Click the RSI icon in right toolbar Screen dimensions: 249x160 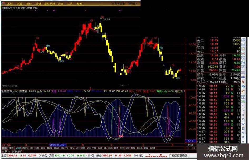click(243, 78)
